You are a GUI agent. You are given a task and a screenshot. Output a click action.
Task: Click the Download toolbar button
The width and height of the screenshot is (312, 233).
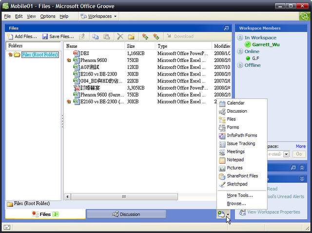[180, 37]
